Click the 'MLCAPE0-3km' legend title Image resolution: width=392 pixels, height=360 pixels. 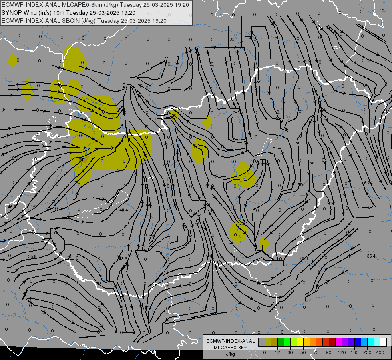tap(231, 347)
